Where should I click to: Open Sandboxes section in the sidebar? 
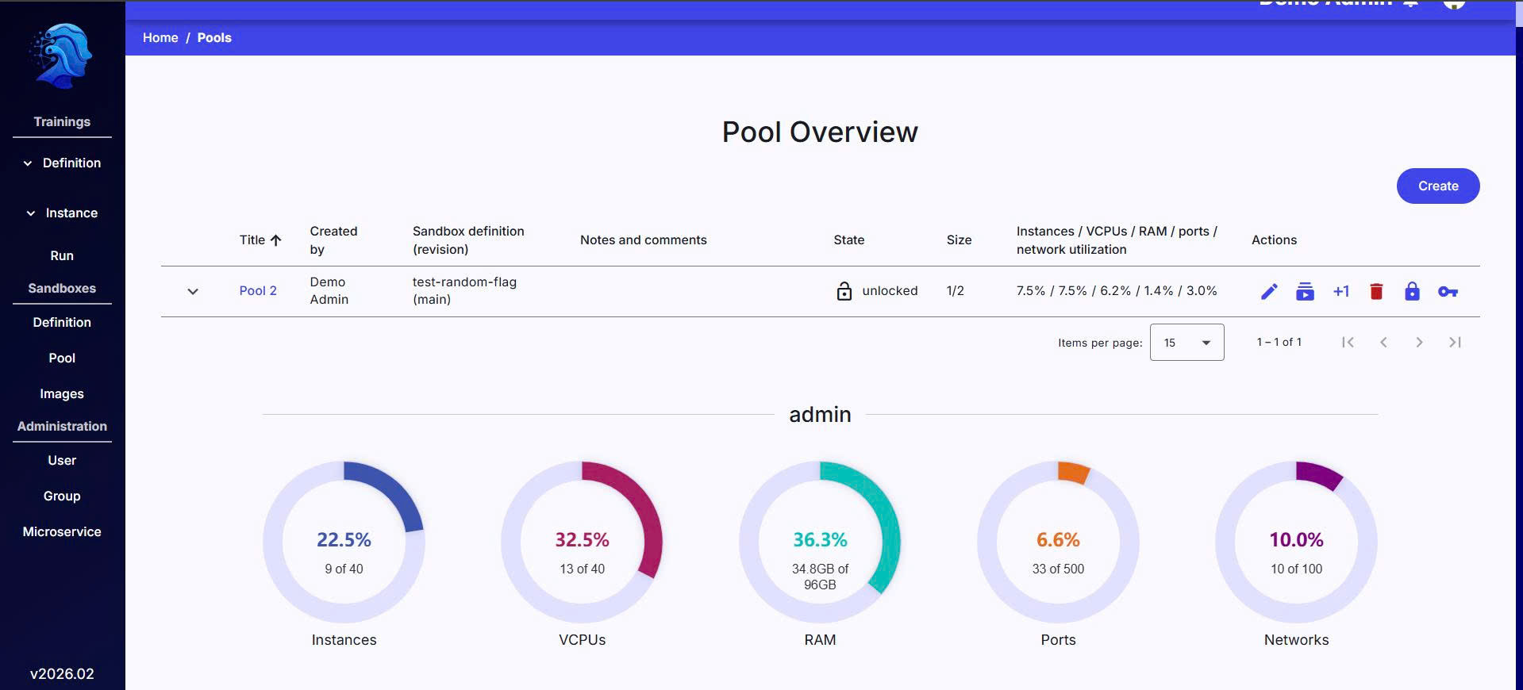pyautogui.click(x=62, y=288)
